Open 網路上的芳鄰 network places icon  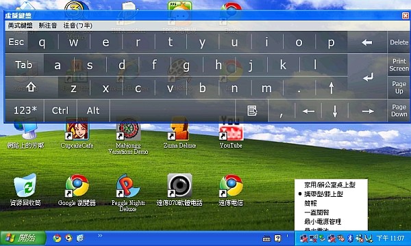click(25, 133)
